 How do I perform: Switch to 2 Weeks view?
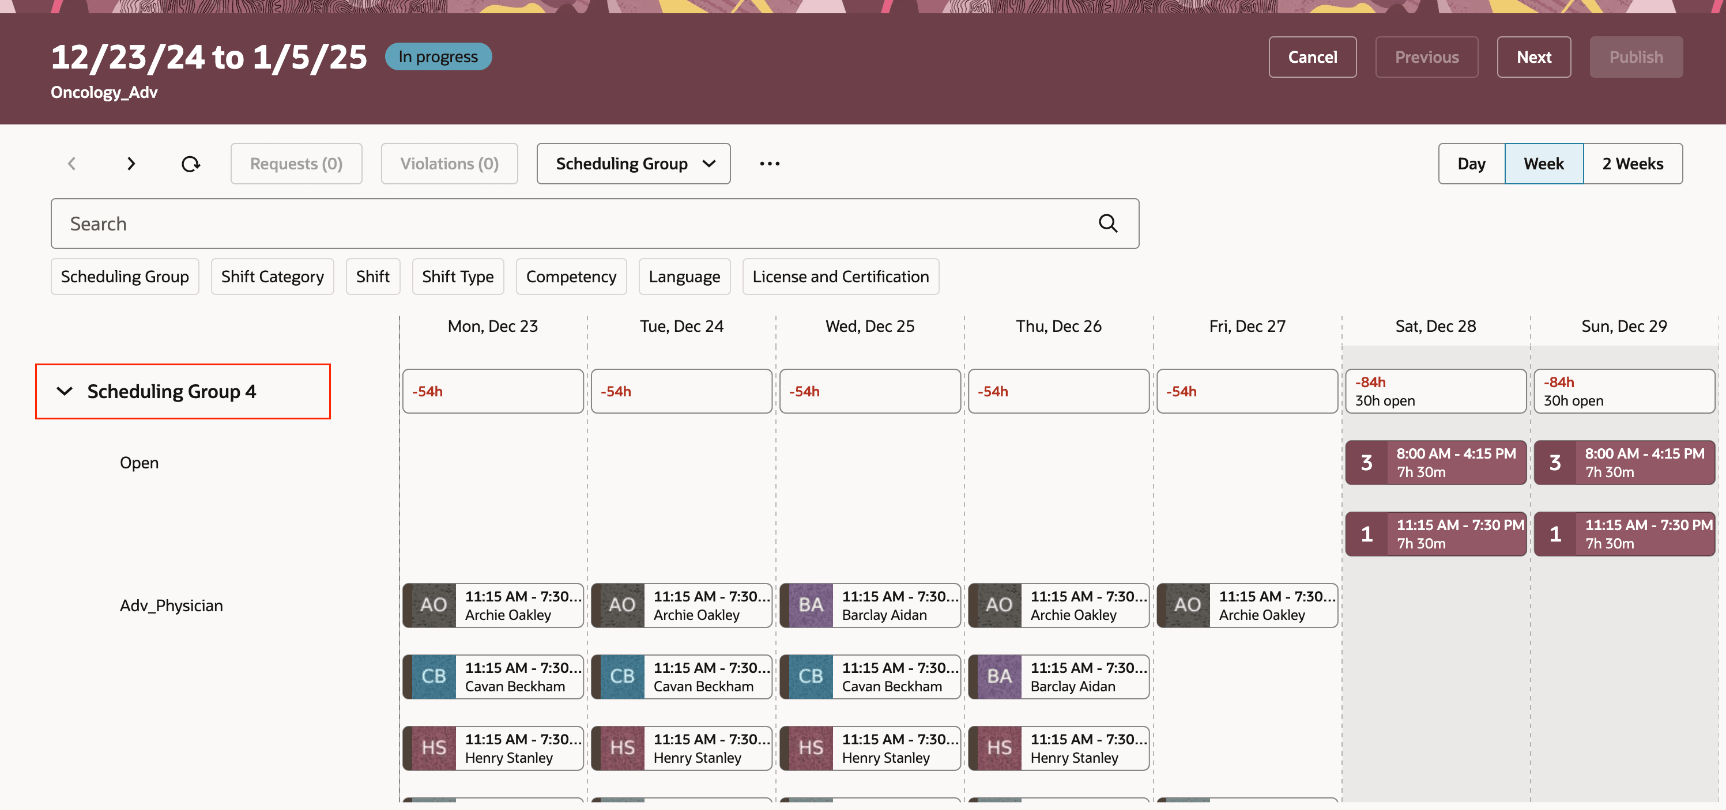click(x=1633, y=164)
